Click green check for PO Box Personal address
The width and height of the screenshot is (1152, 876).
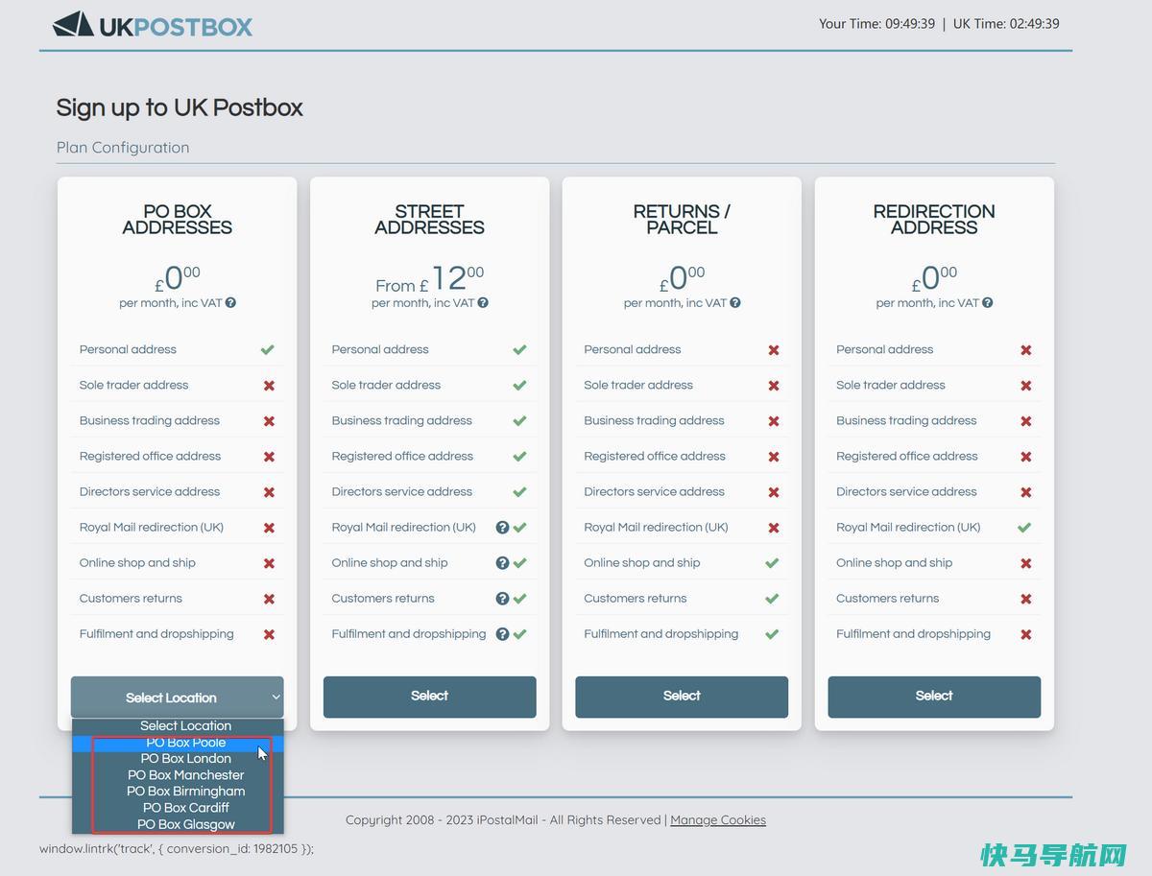pyautogui.click(x=268, y=349)
